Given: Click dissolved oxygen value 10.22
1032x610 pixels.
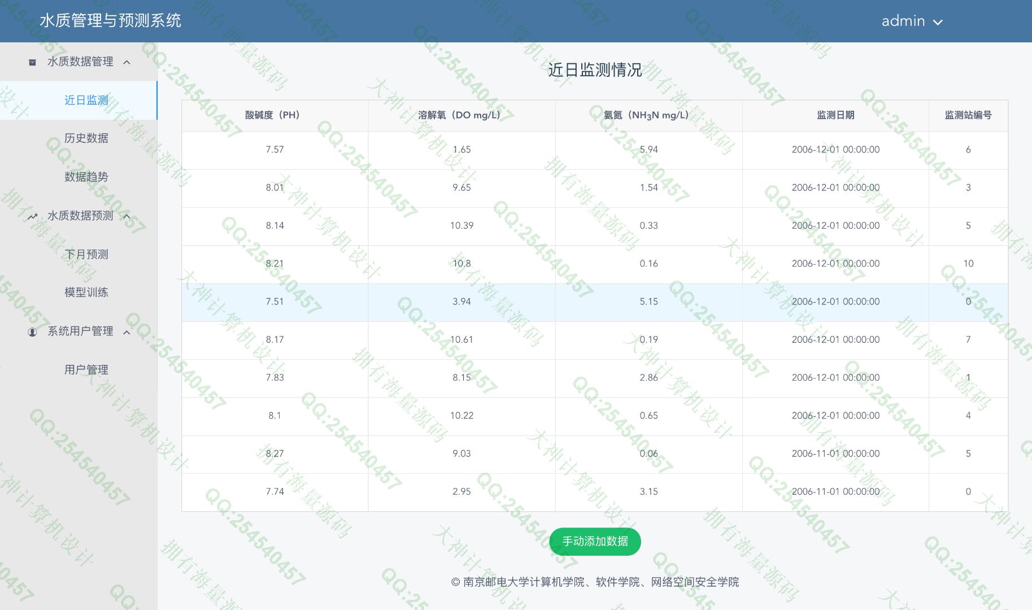Looking at the screenshot, I should click(x=461, y=415).
